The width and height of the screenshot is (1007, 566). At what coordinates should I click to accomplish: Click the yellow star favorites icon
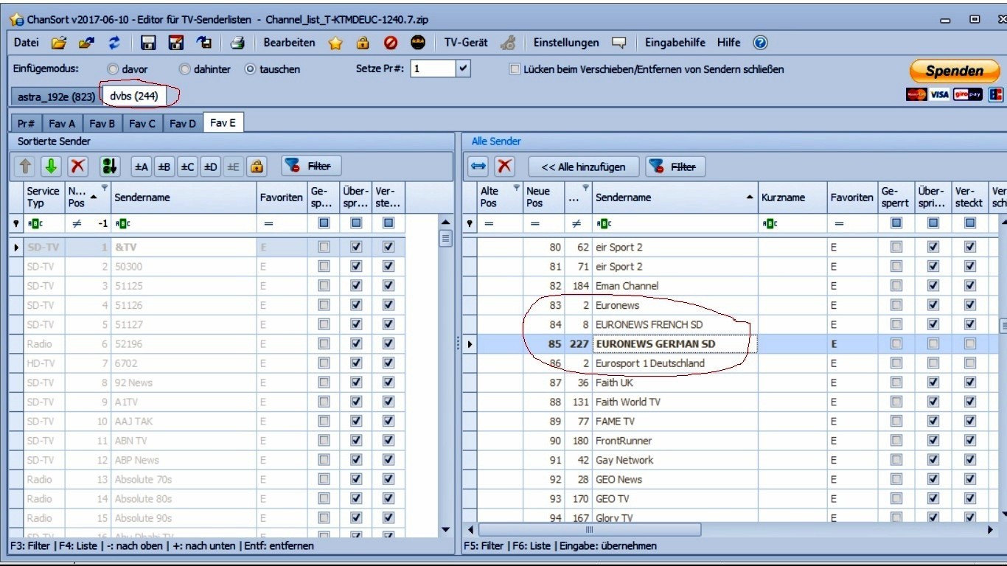(x=335, y=43)
